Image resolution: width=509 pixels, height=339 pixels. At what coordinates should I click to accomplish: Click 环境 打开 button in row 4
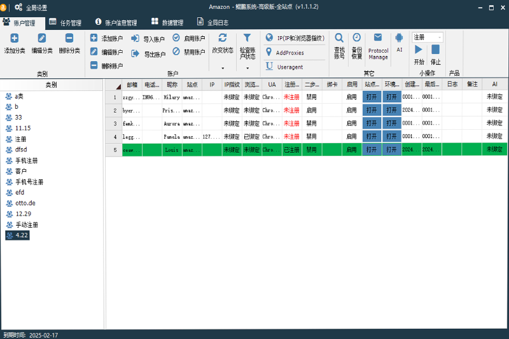pos(392,136)
